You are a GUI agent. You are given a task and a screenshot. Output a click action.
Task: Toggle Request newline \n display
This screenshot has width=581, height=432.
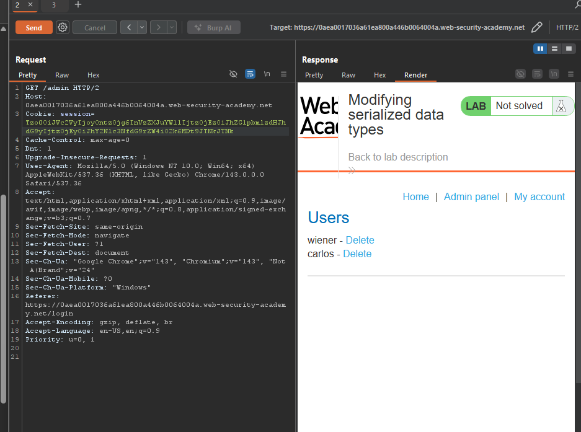click(267, 74)
